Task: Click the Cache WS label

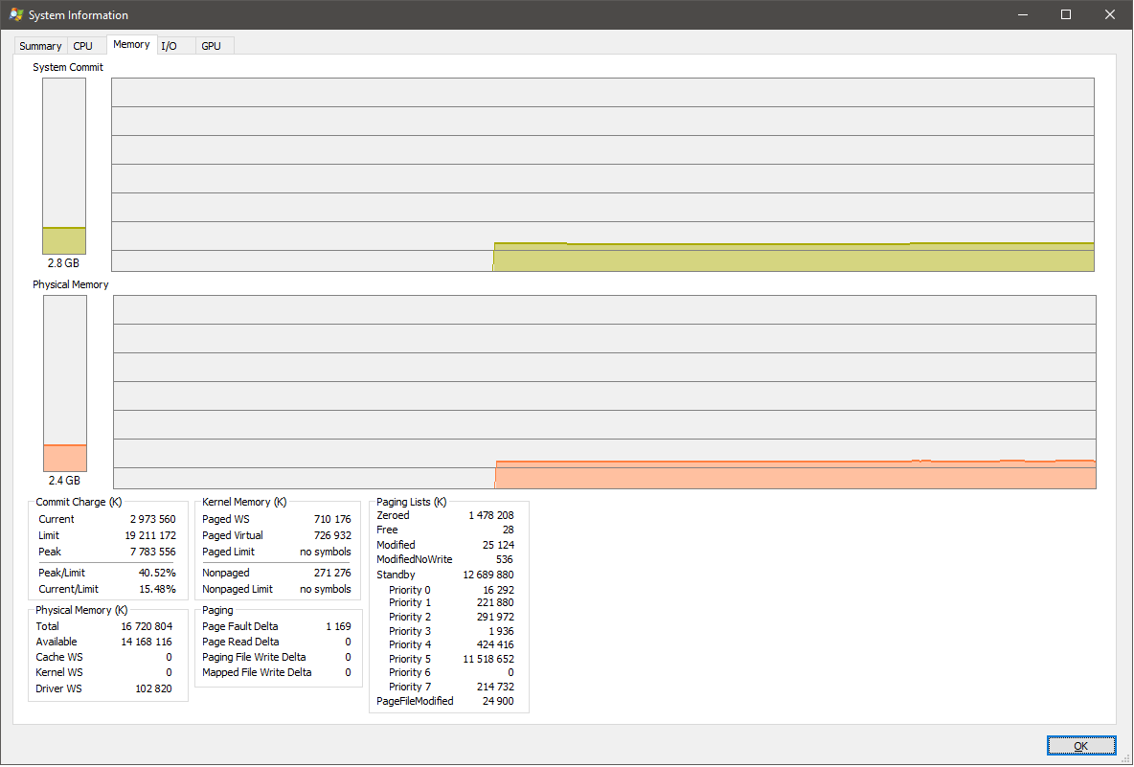Action: (x=59, y=657)
